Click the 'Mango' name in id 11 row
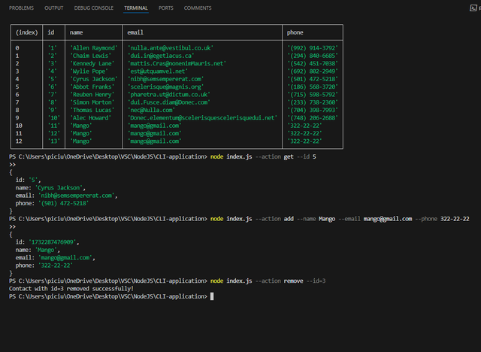Screen dimensions: 481x352 click(x=81, y=126)
